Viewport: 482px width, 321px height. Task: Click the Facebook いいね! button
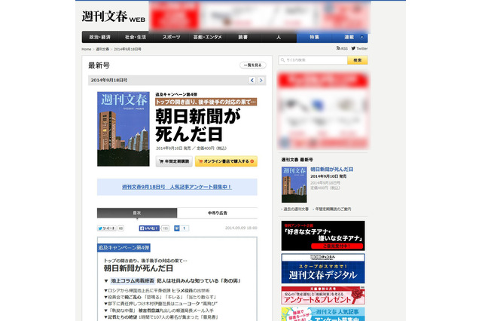(x=149, y=228)
